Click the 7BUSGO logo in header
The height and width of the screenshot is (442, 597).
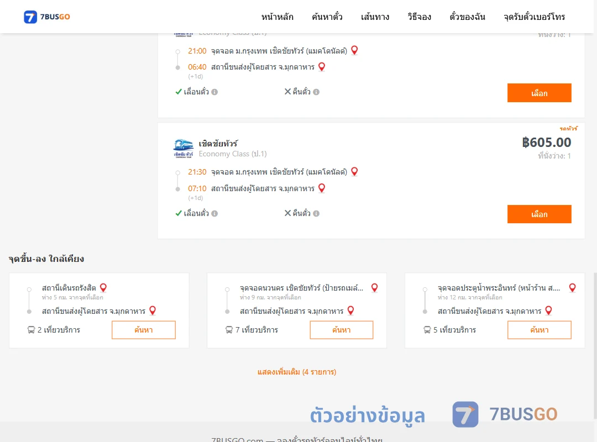point(47,17)
